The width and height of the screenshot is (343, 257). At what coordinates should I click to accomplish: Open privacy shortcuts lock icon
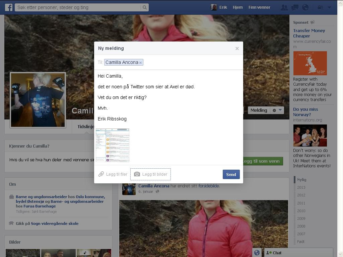(x=320, y=7)
